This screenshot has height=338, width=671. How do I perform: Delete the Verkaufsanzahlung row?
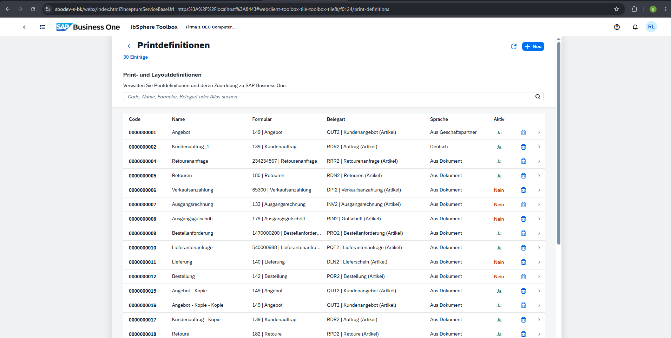(x=523, y=190)
